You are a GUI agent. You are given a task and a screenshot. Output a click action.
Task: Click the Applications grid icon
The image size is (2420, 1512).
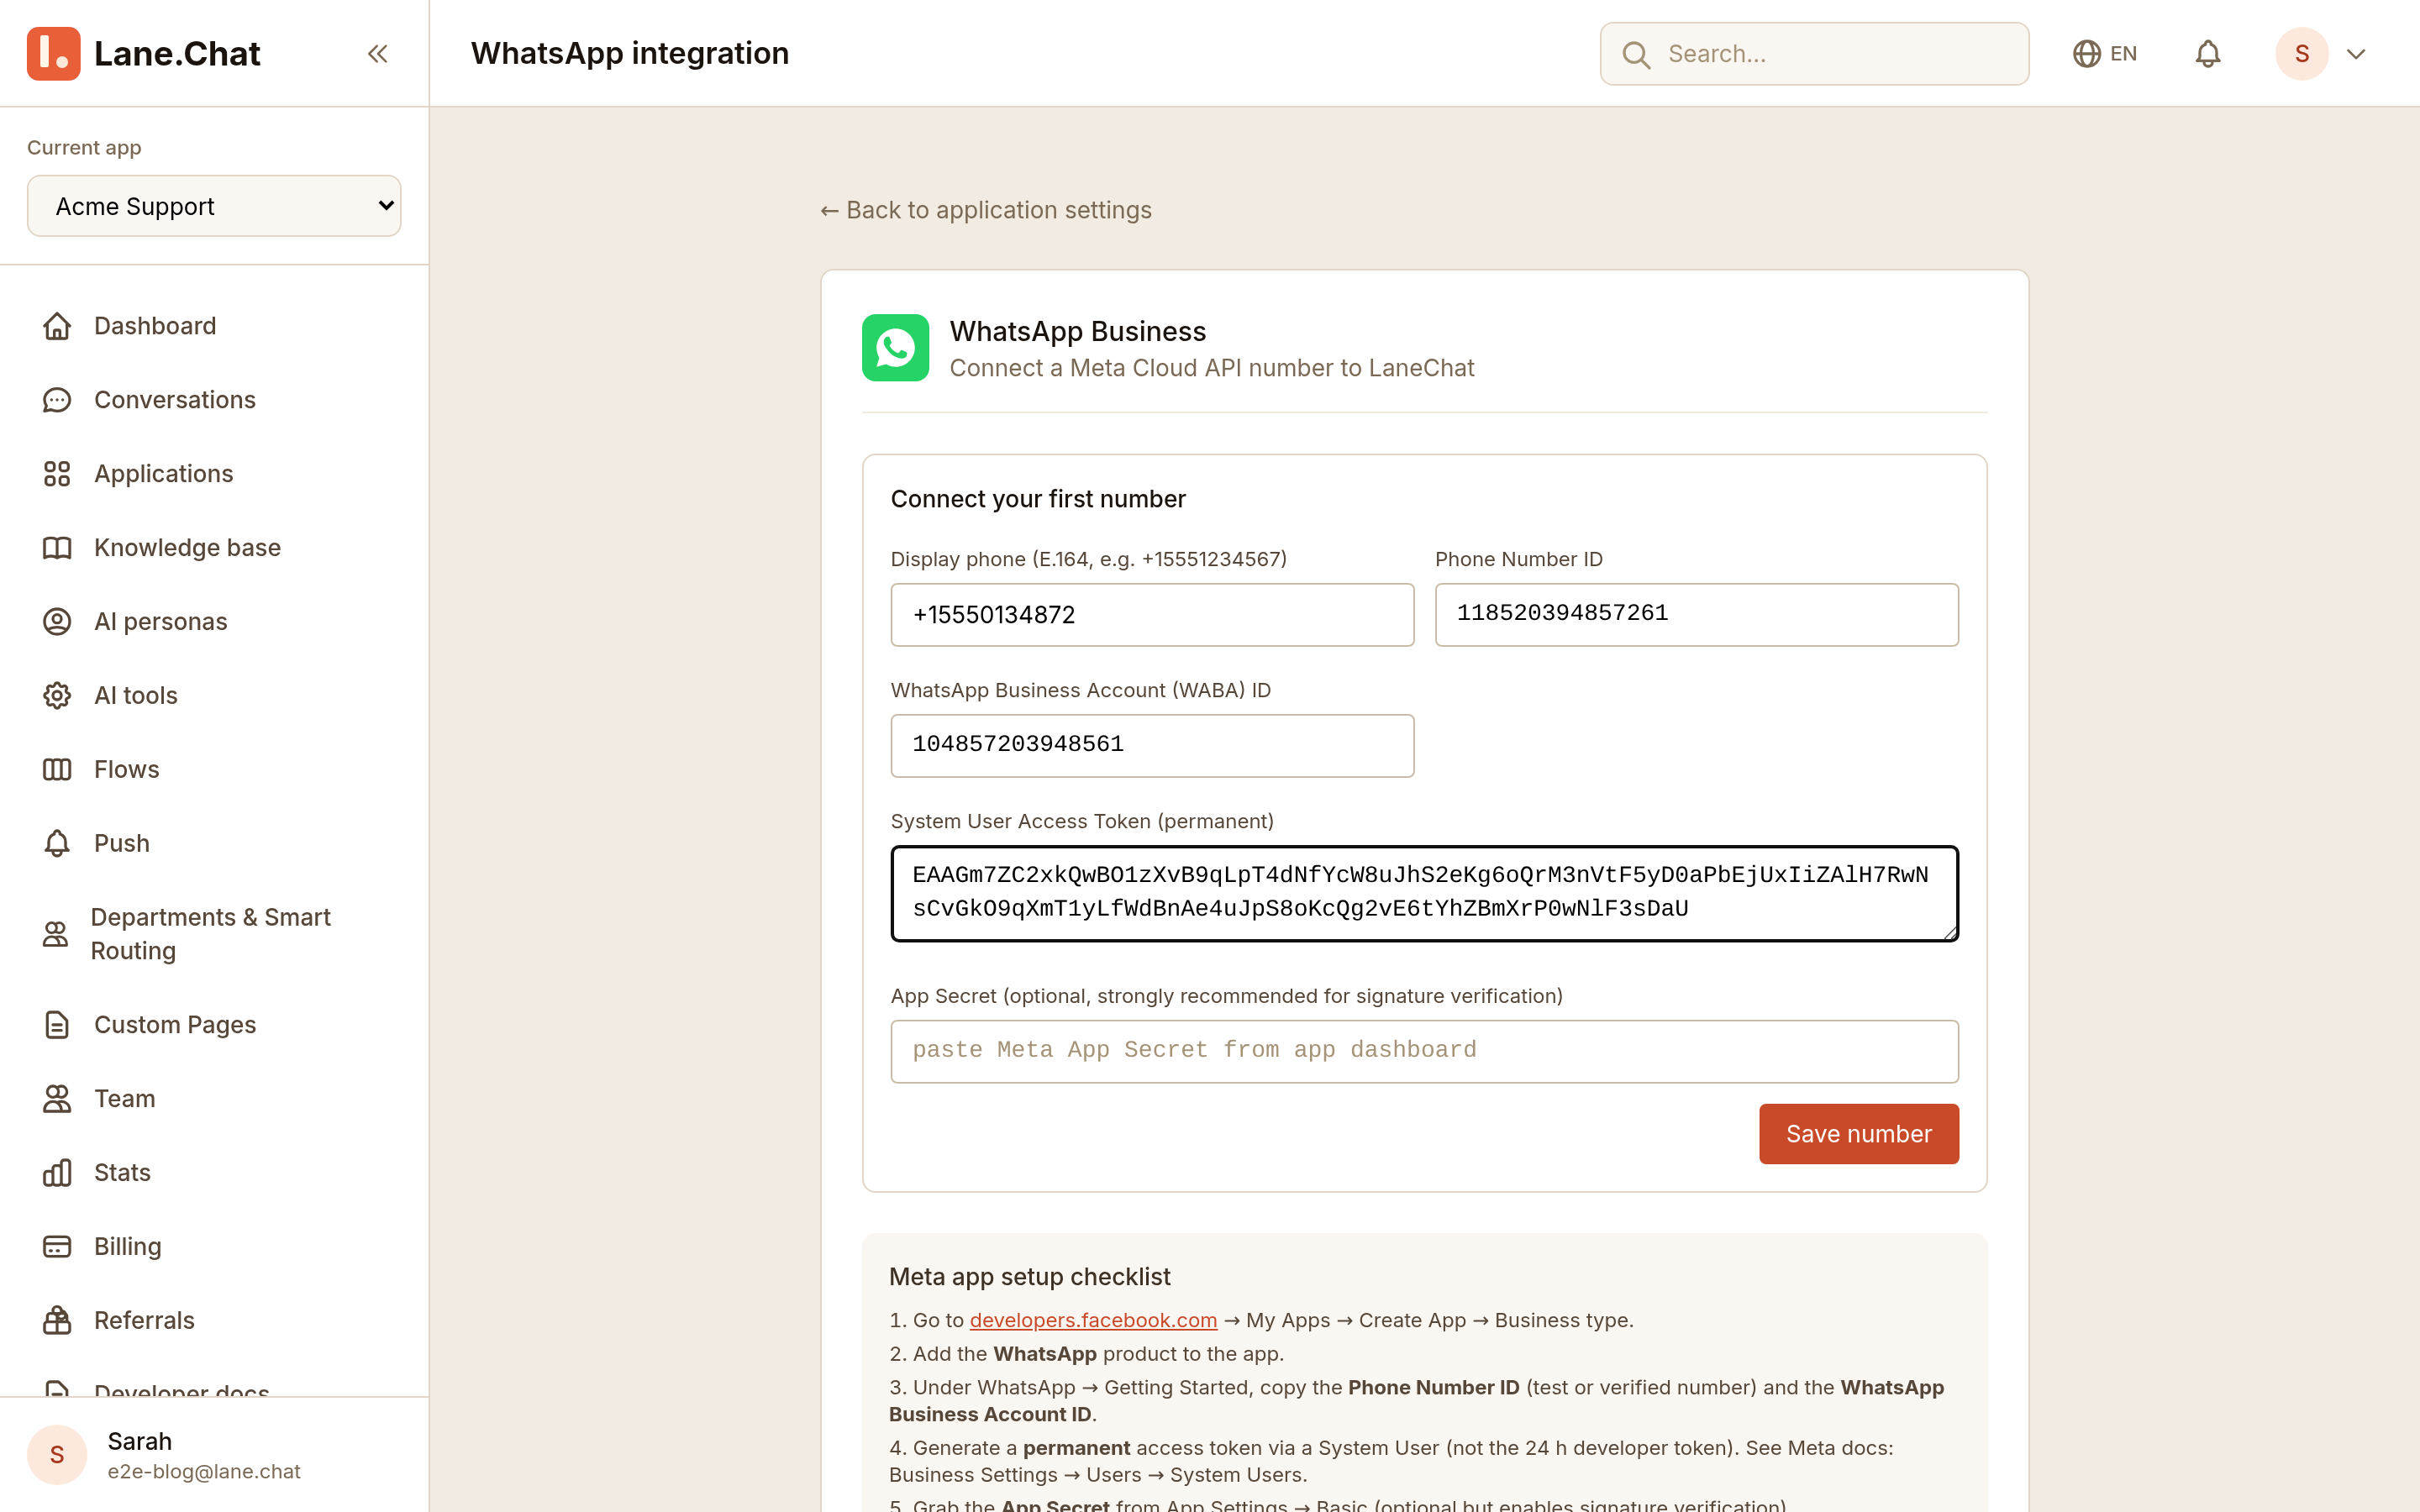(x=57, y=474)
